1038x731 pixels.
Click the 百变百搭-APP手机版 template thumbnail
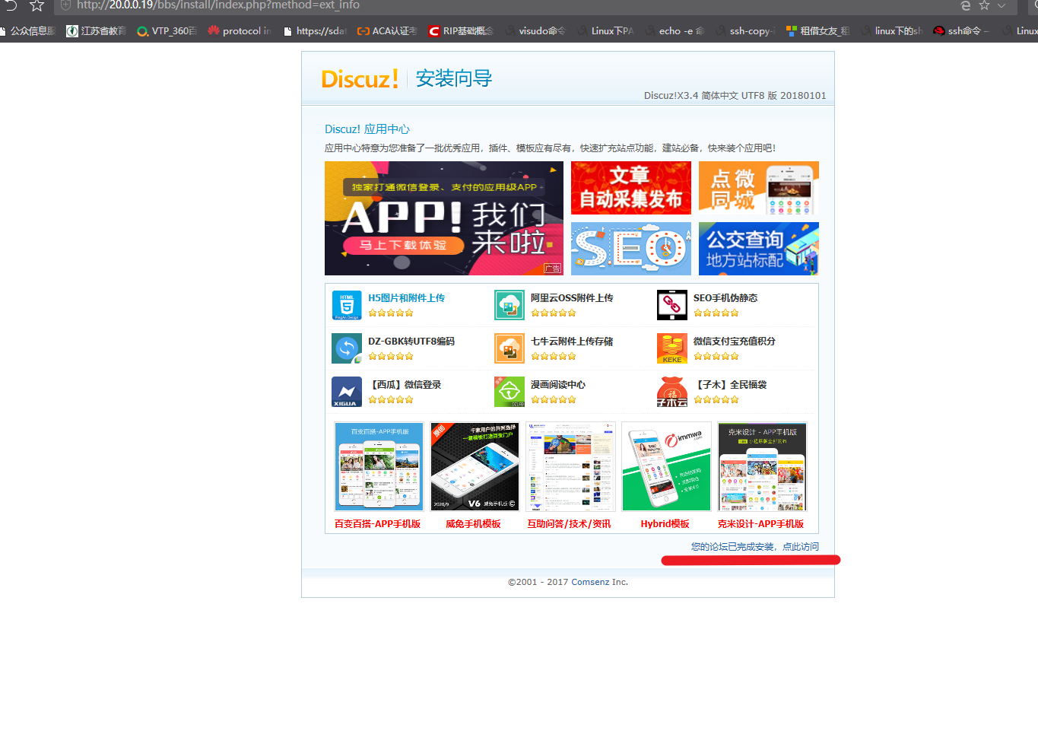pos(379,466)
